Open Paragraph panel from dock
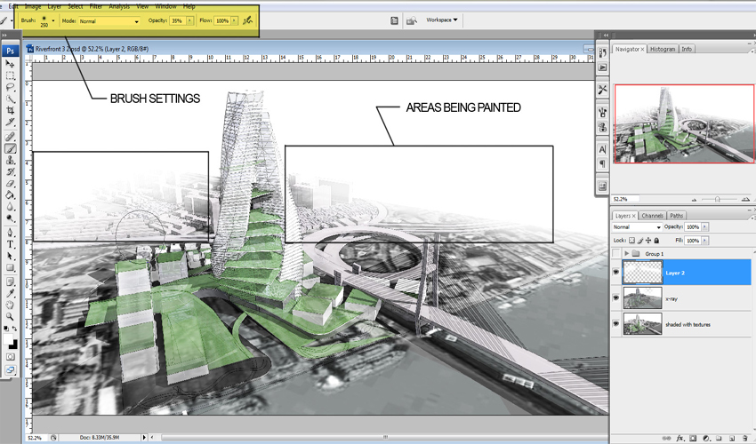This screenshot has height=444, width=756. [602, 164]
